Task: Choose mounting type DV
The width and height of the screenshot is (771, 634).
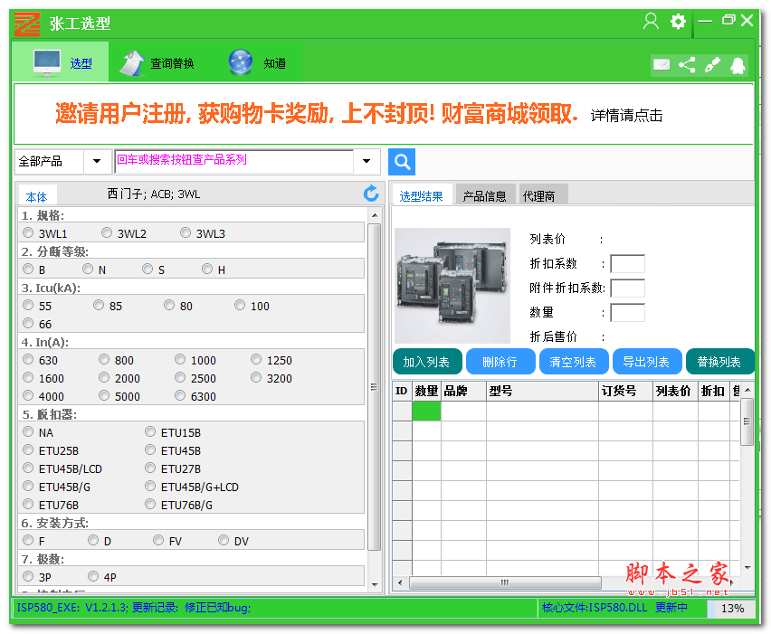Action: (x=224, y=540)
